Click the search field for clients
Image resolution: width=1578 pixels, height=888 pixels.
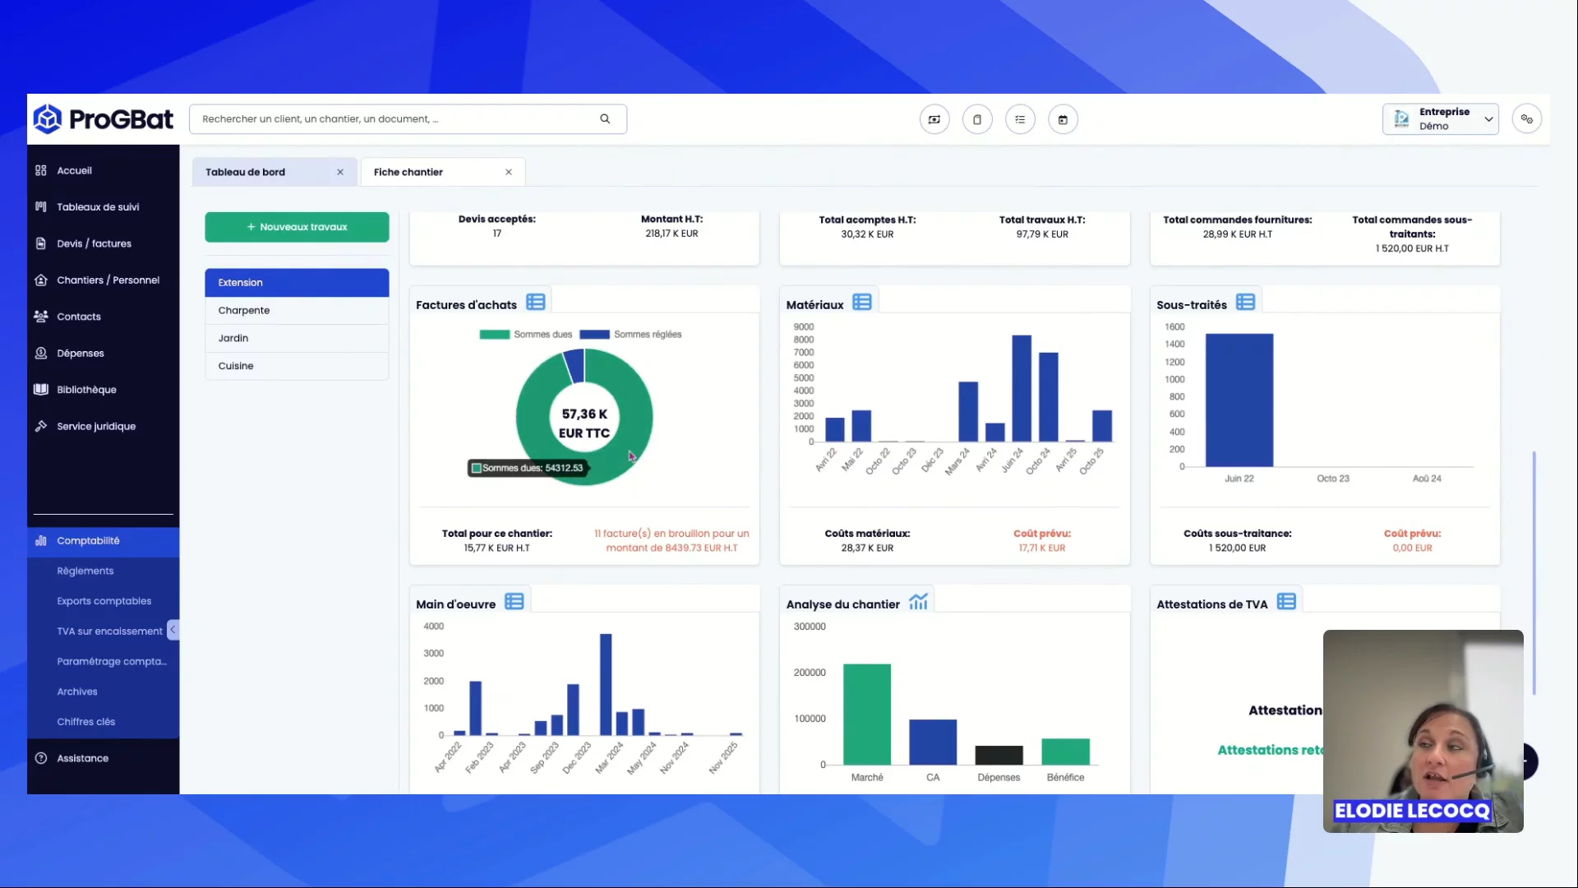click(x=394, y=119)
